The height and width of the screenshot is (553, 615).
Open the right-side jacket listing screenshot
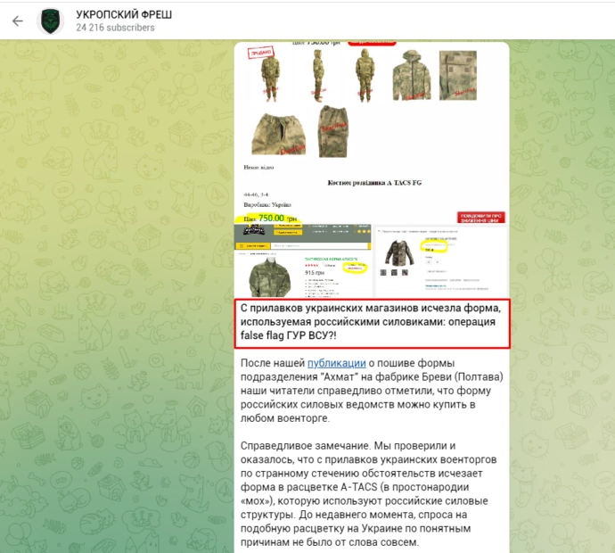(440, 261)
